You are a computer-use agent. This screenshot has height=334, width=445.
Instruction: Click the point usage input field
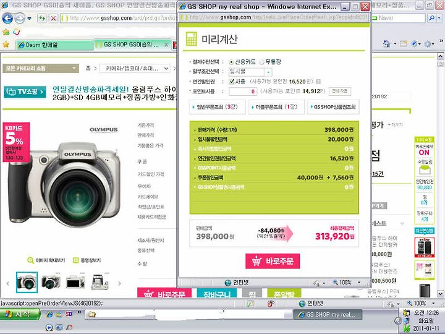[x=243, y=92]
